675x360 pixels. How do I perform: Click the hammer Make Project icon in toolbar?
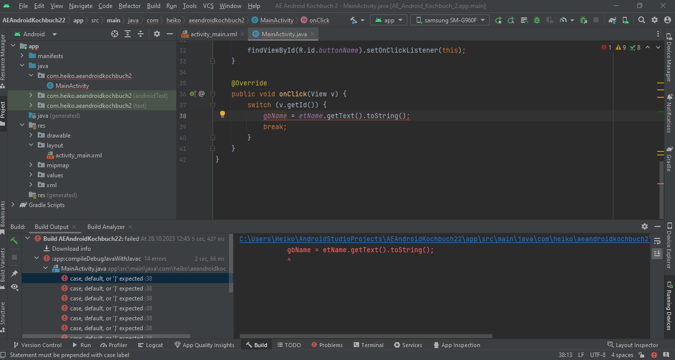coord(354,20)
